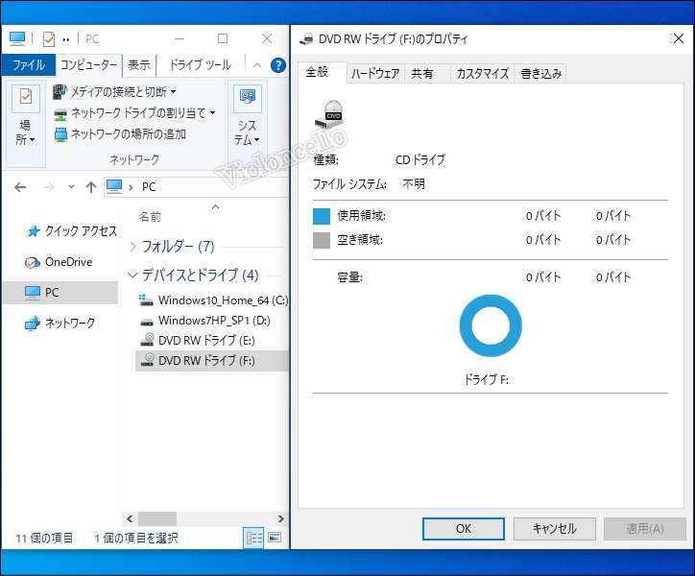Image resolution: width=695 pixels, height=576 pixels.
Task: Open recent locations dropdown chevron
Action: pos(71,186)
